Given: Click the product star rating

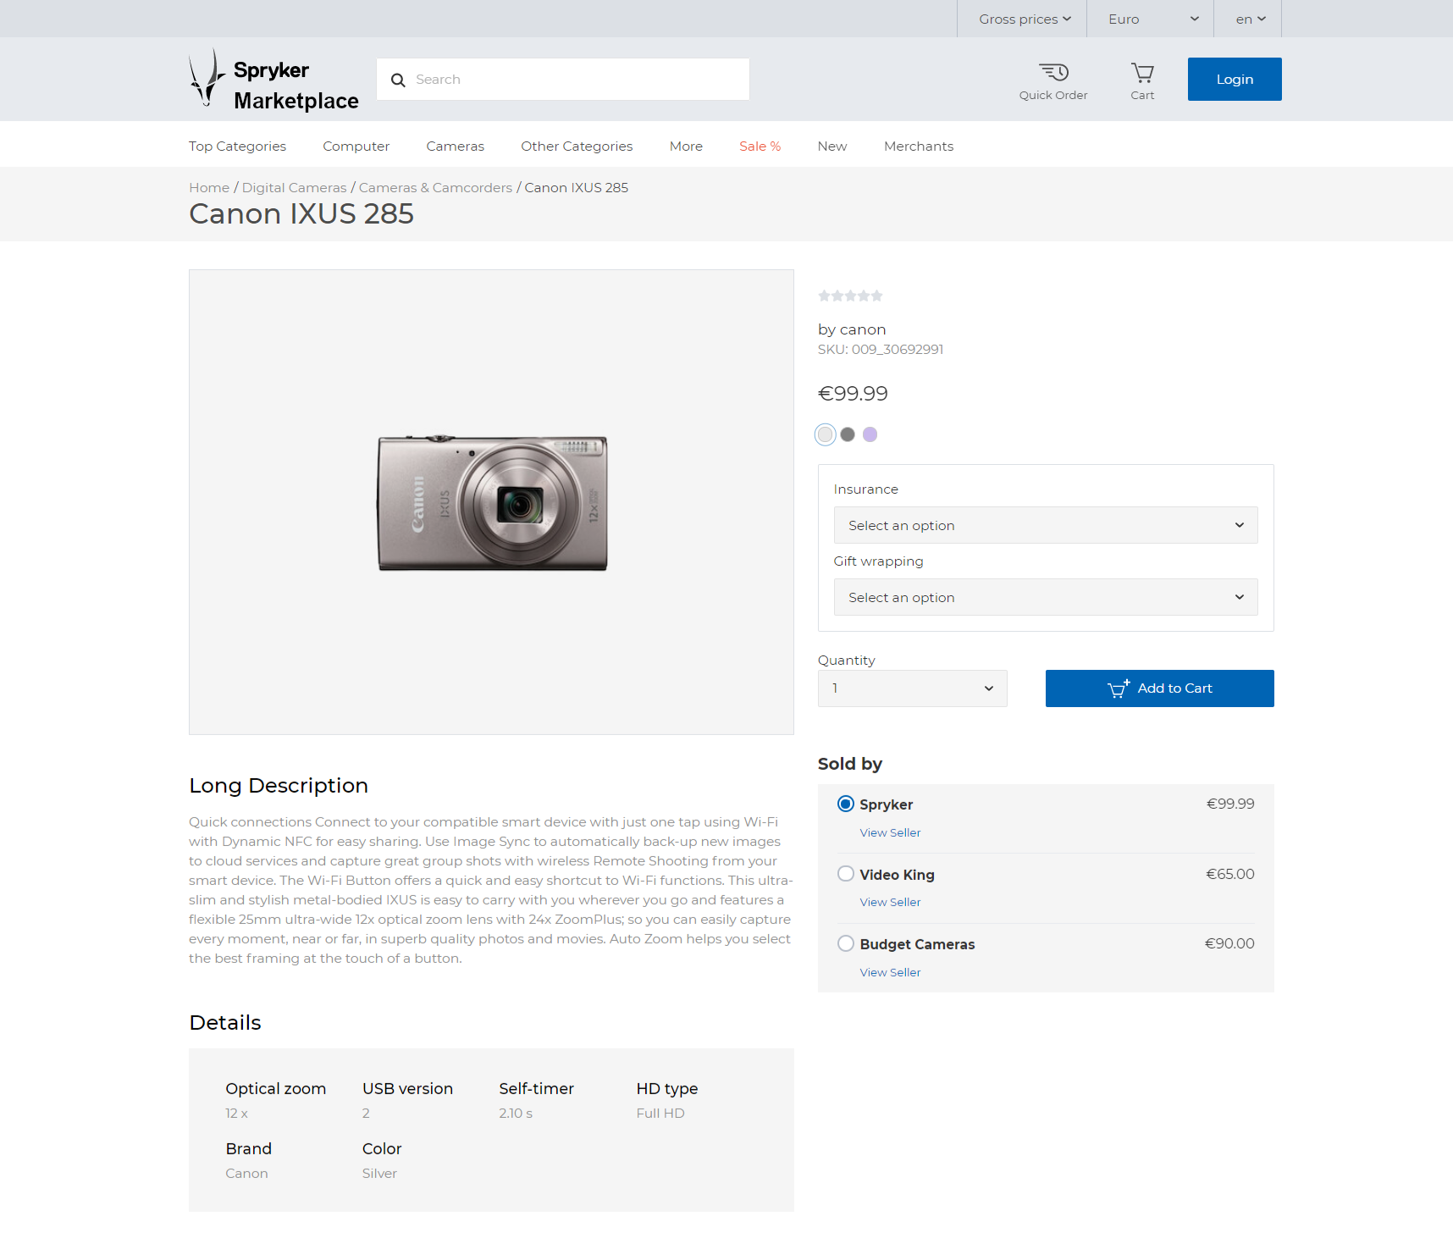Looking at the screenshot, I should (x=850, y=296).
